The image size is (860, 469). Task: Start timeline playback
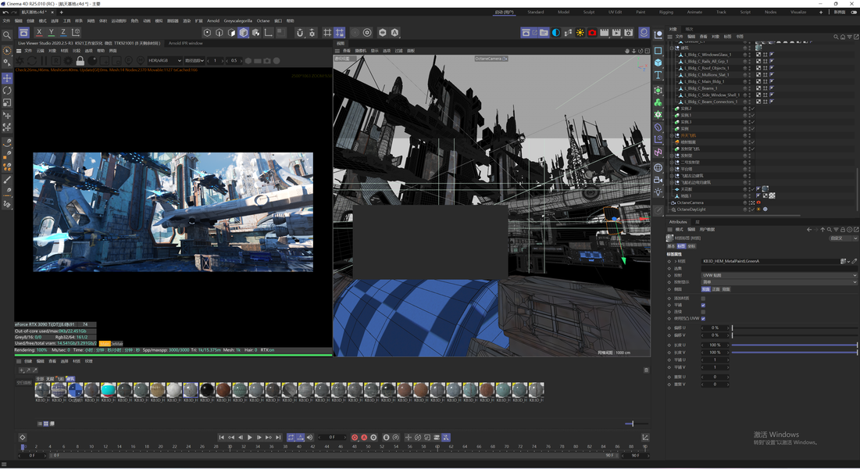point(249,437)
